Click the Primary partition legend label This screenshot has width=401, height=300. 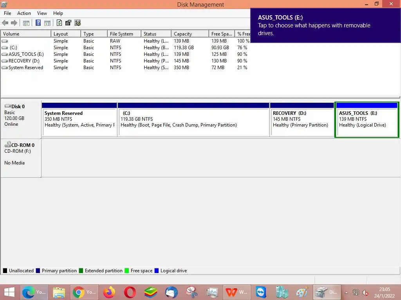(59, 271)
